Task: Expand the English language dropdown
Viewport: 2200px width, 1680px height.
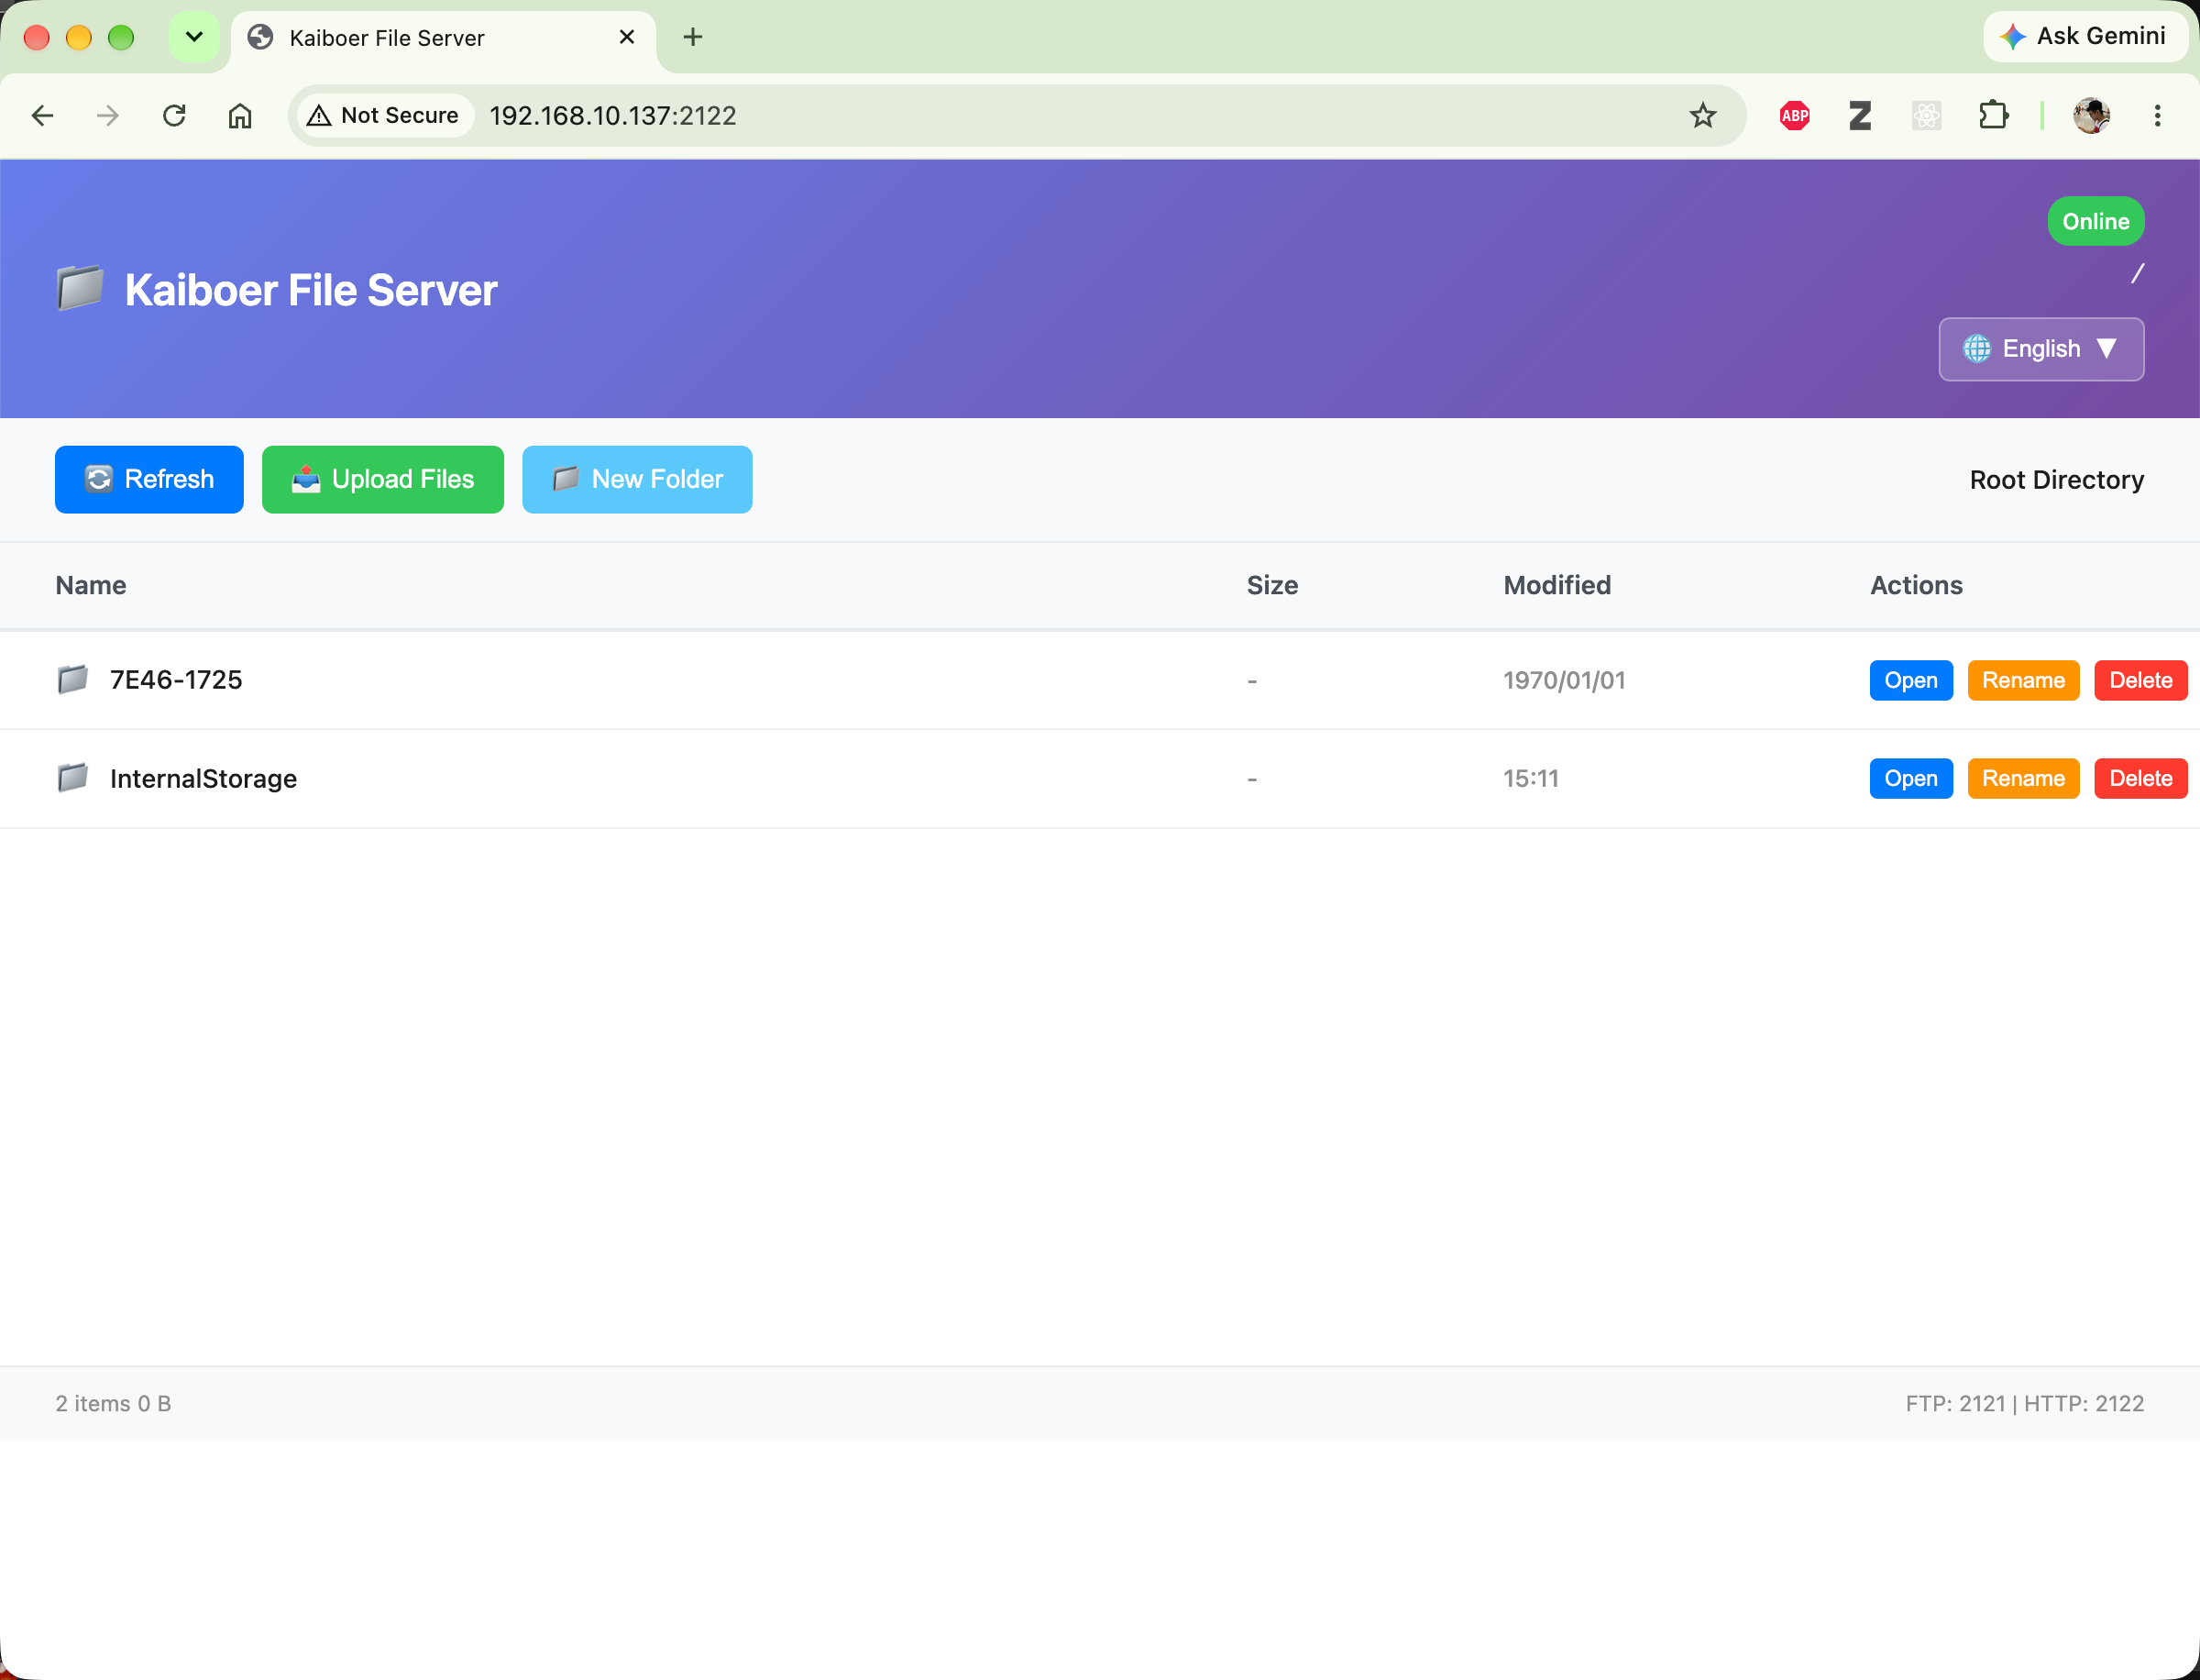Action: 2041,349
